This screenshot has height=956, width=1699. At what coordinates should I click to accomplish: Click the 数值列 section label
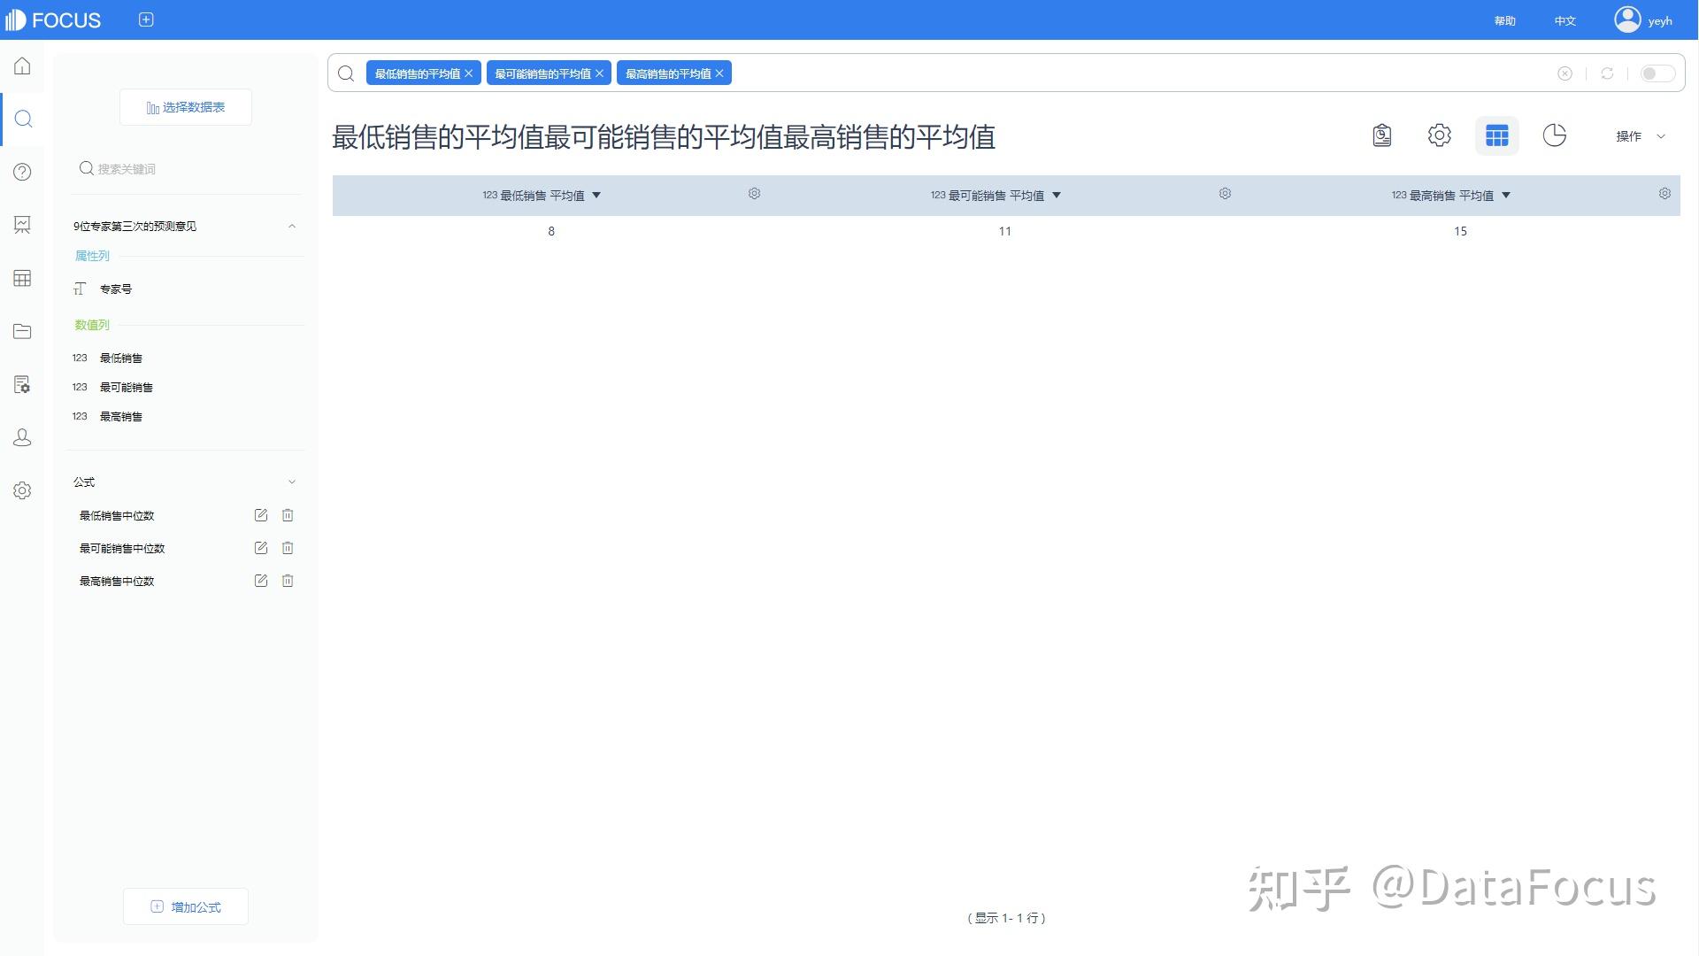coord(92,325)
